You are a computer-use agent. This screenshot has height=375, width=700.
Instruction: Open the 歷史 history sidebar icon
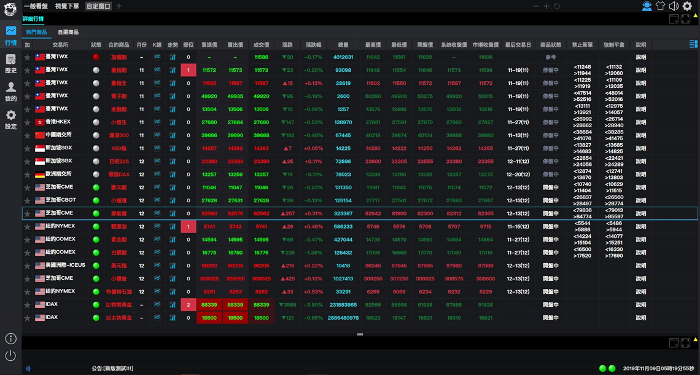[x=11, y=63]
